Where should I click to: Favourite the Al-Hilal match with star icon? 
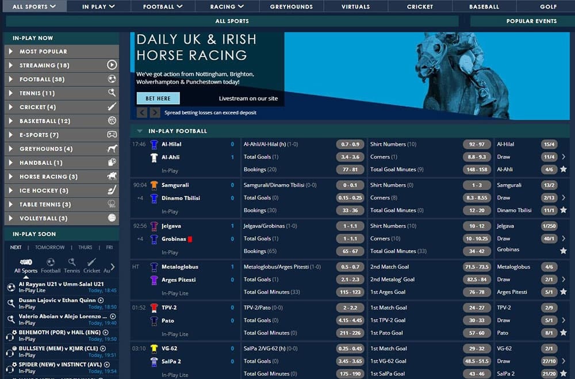pyautogui.click(x=563, y=170)
